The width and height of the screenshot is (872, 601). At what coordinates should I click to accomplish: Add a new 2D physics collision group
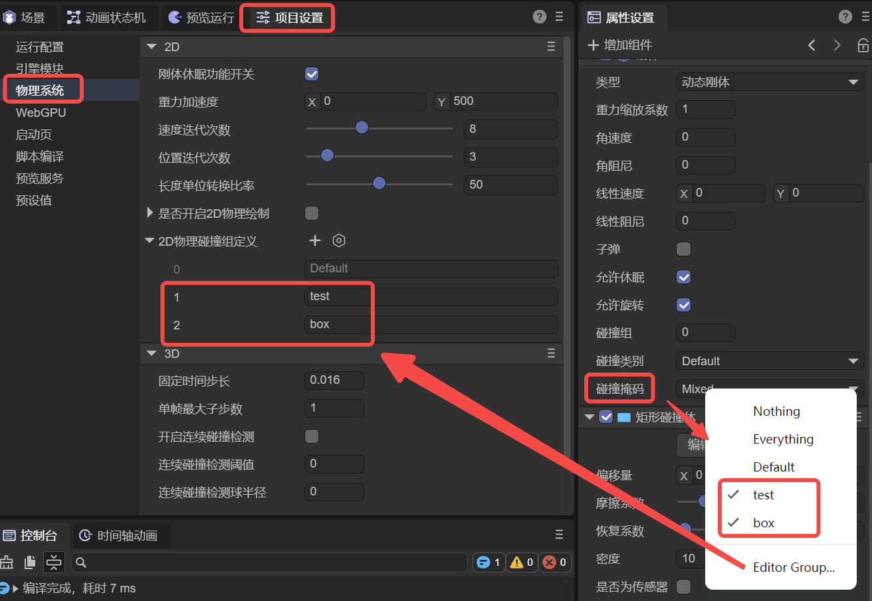(315, 240)
